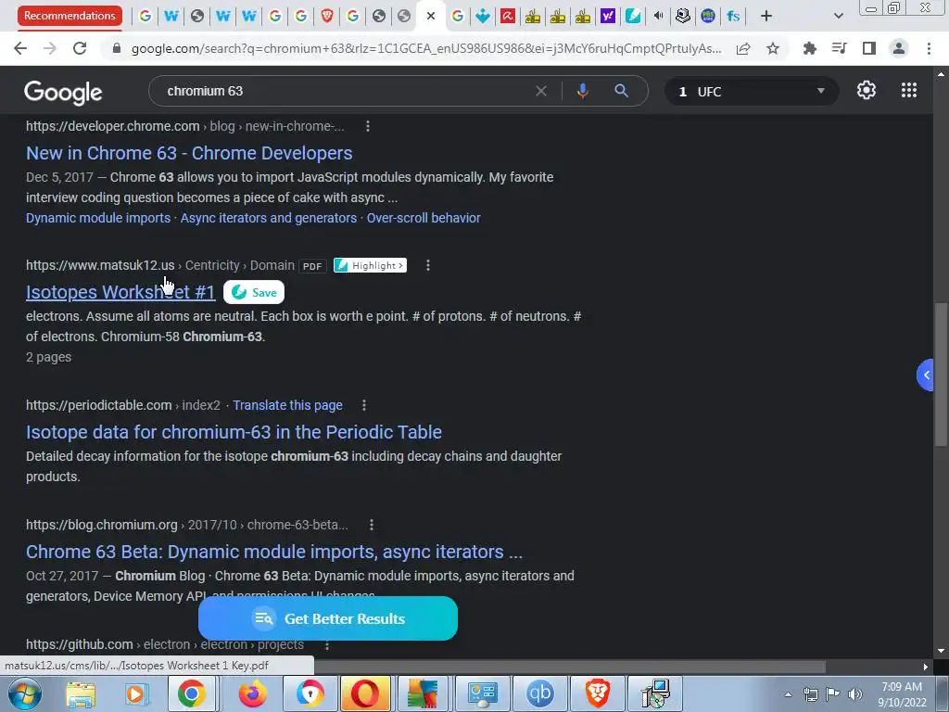Switch to the Brave lion tab

pyautogui.click(x=327, y=16)
